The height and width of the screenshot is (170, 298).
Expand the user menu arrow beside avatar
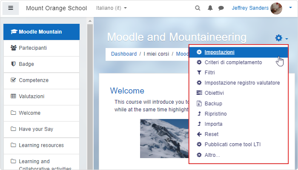(x=290, y=8)
